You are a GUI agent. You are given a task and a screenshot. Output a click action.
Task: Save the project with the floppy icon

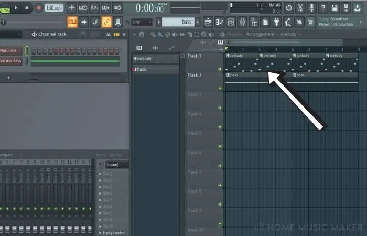point(334,8)
